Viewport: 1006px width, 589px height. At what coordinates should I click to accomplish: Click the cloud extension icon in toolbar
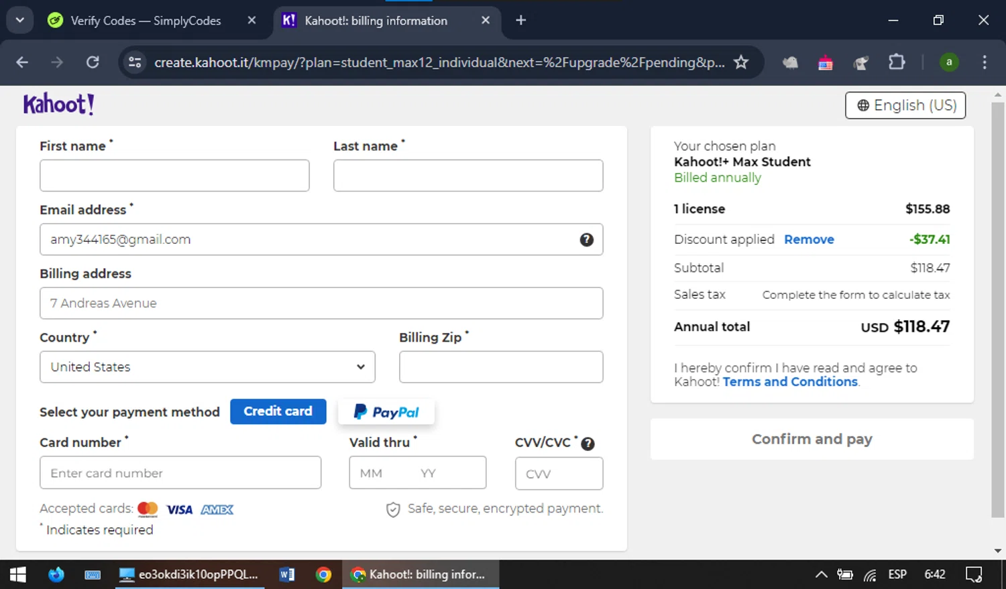tap(791, 62)
